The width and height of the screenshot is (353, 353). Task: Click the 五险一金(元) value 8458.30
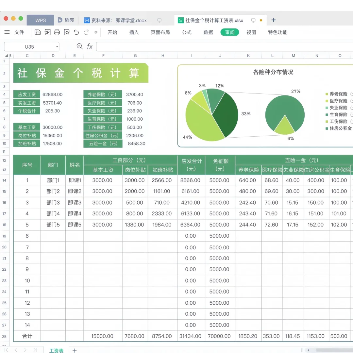coord(136,143)
